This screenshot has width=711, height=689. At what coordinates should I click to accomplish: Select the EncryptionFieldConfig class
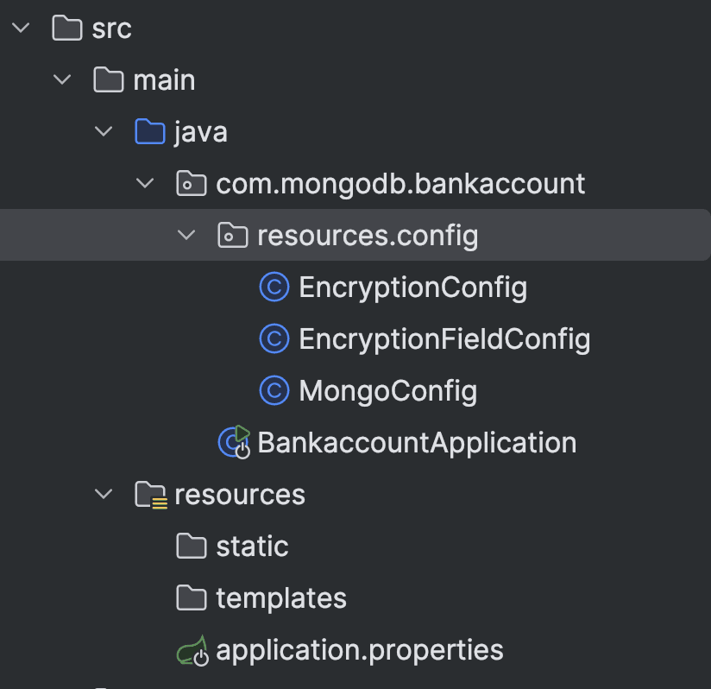(x=444, y=339)
